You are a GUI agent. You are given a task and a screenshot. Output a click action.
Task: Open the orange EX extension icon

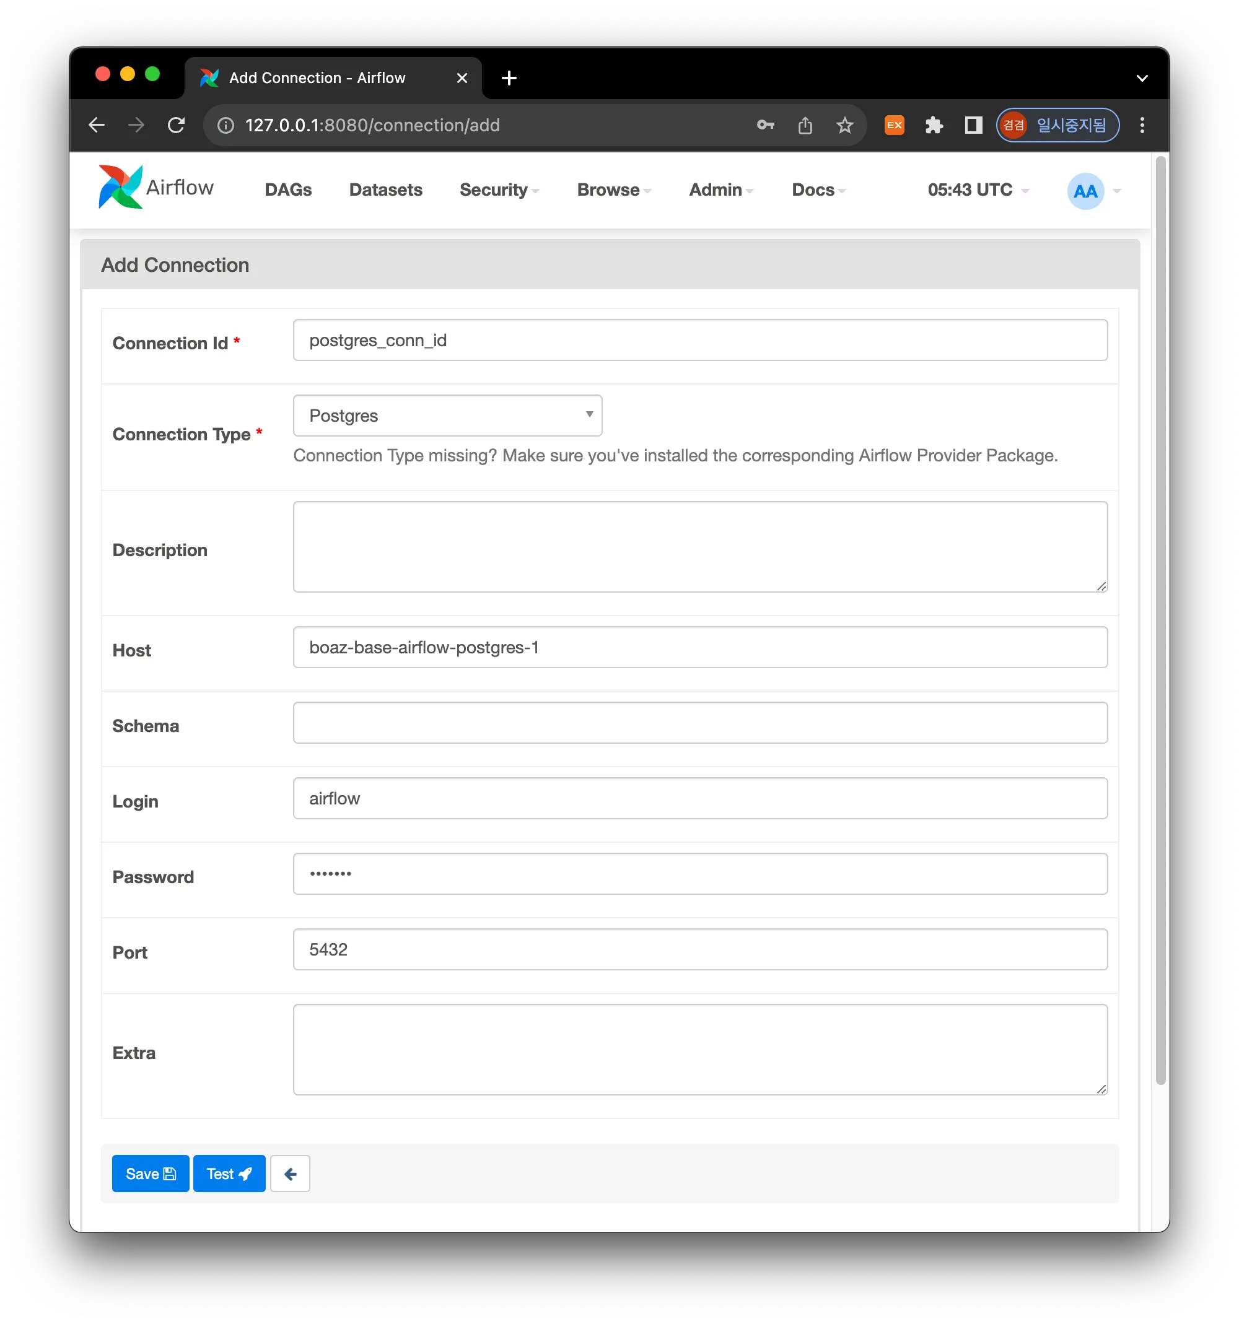click(894, 125)
